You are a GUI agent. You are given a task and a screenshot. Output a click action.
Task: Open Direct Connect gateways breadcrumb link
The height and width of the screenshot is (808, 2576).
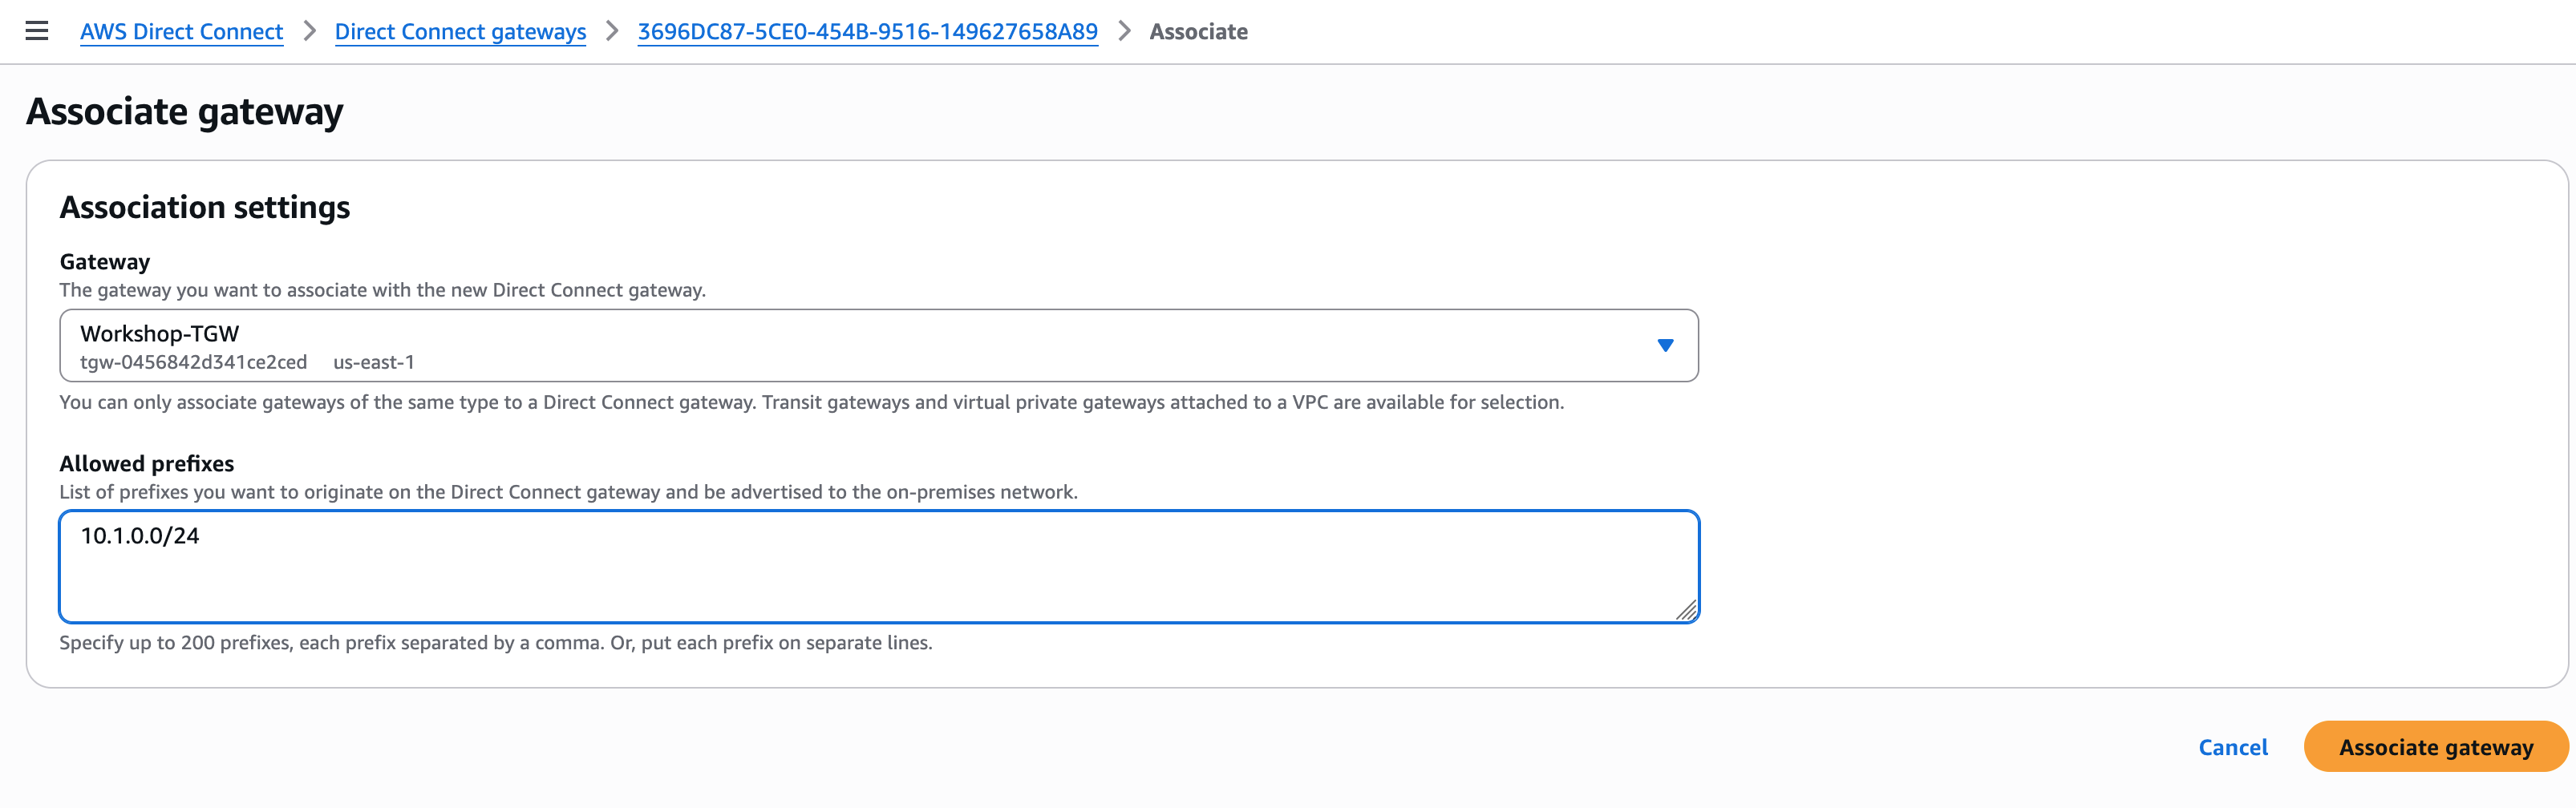[460, 32]
